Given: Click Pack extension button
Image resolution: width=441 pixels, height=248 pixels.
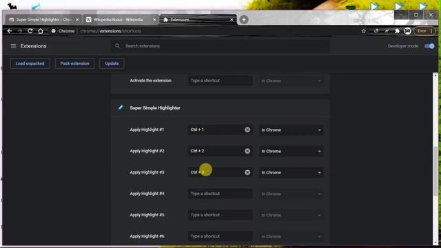Looking at the screenshot, I should [x=74, y=63].
